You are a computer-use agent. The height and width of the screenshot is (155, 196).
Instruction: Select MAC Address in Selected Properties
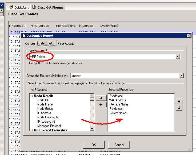point(117,100)
